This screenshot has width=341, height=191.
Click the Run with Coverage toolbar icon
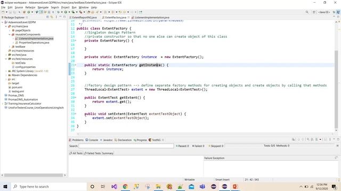(x=73, y=12)
